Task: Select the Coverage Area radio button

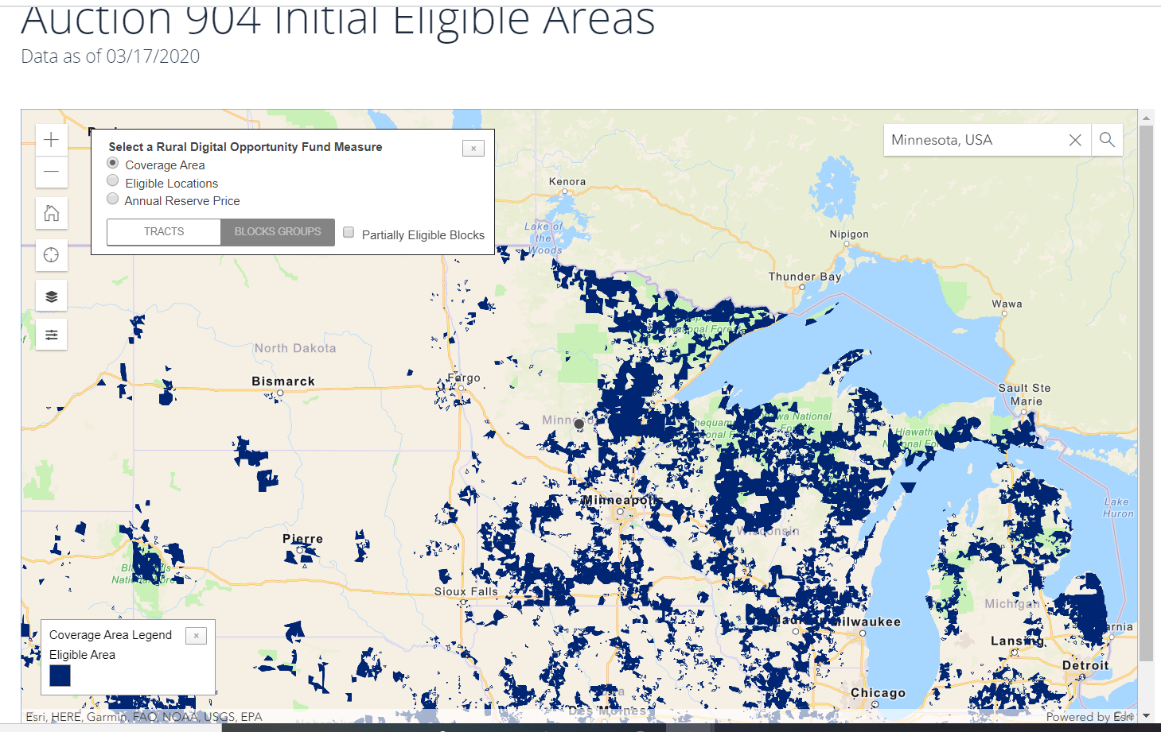Action: [112, 162]
